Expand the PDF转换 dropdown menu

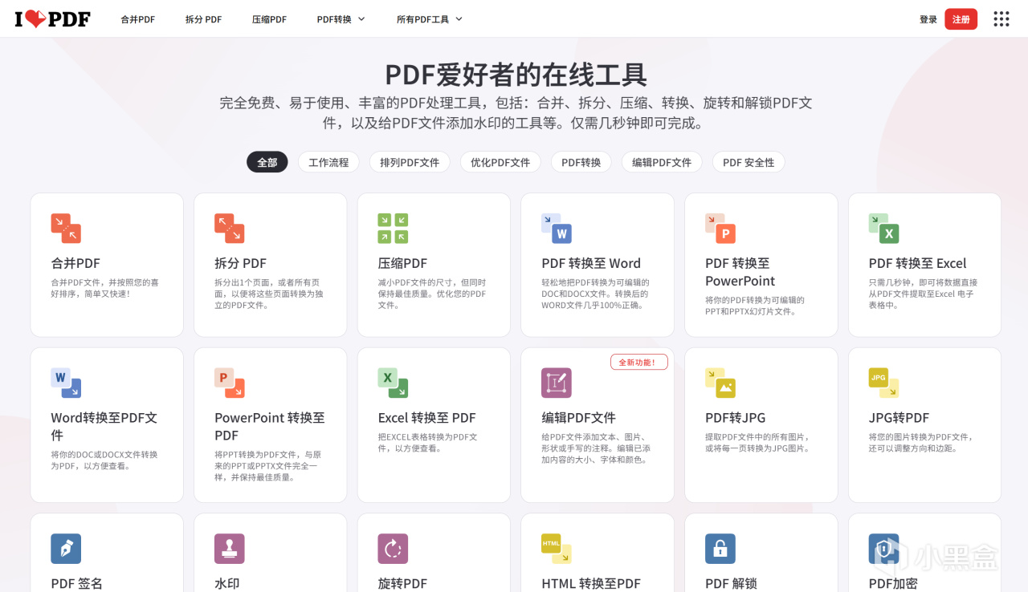[341, 19]
